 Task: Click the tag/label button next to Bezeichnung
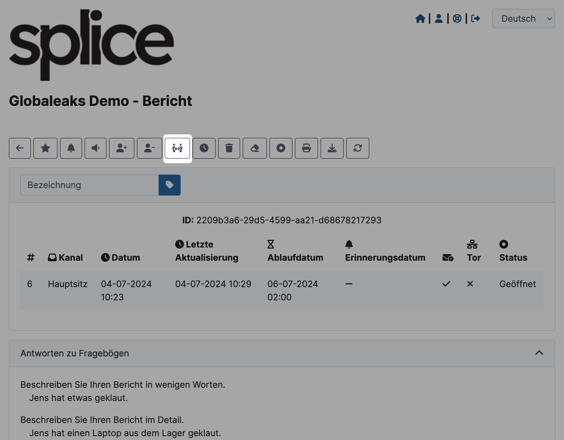point(169,185)
